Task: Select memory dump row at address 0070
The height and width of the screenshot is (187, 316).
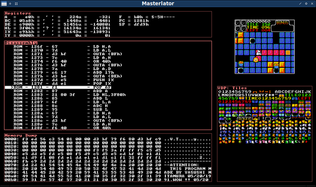Action: coord(108,165)
